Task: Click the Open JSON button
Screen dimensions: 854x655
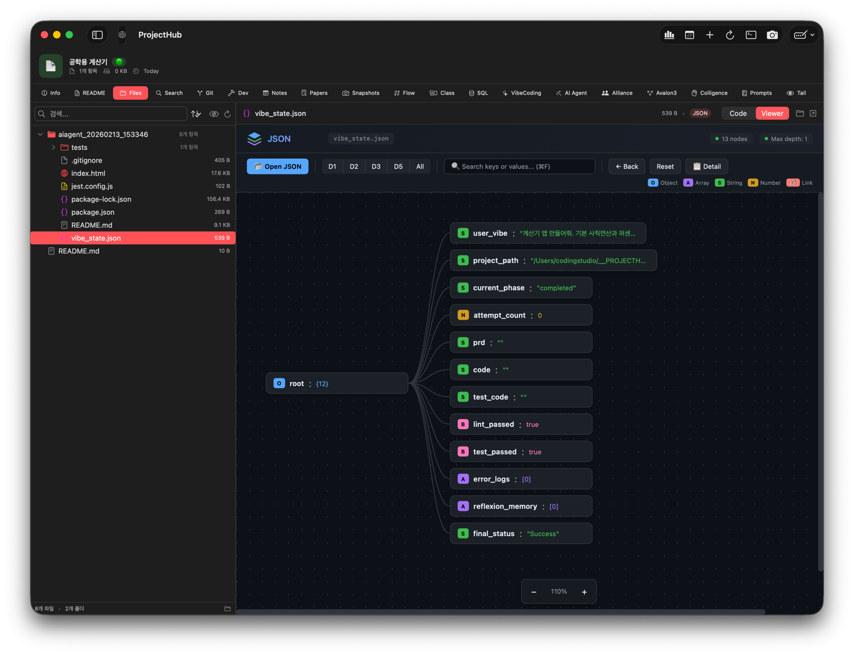Action: (278, 166)
